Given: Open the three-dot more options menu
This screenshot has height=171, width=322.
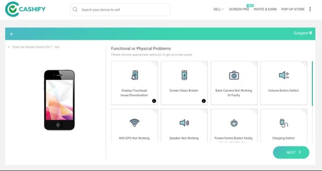Looking at the screenshot, I should tap(310, 9).
